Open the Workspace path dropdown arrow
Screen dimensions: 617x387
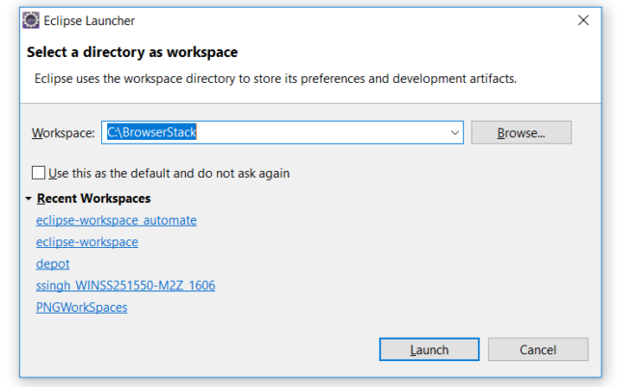454,132
